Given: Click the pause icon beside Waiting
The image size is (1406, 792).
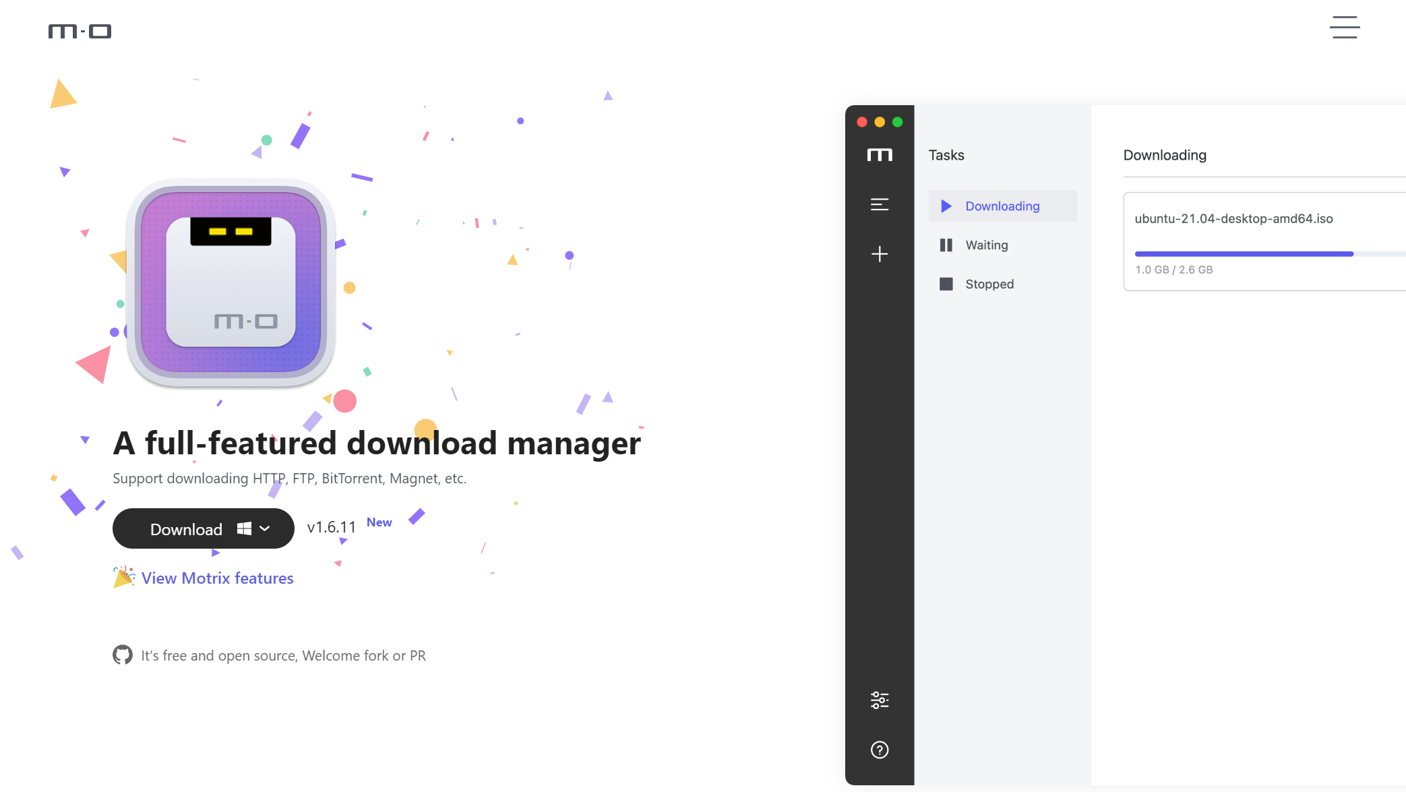Looking at the screenshot, I should click(946, 245).
